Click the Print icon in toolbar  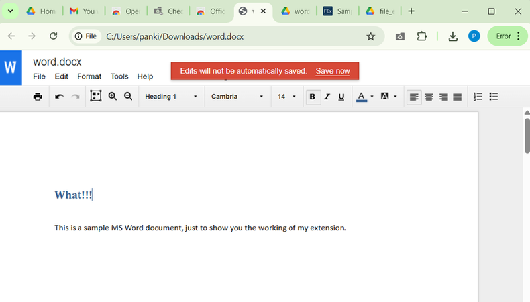coord(38,97)
